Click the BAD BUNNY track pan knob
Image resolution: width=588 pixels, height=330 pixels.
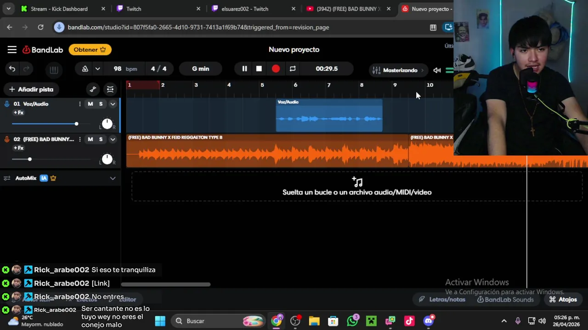pos(107,159)
